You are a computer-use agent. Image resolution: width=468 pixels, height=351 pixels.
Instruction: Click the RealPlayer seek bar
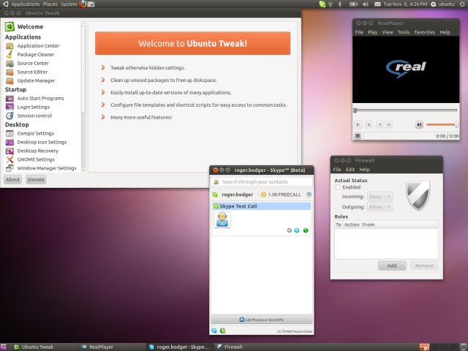coord(406,110)
